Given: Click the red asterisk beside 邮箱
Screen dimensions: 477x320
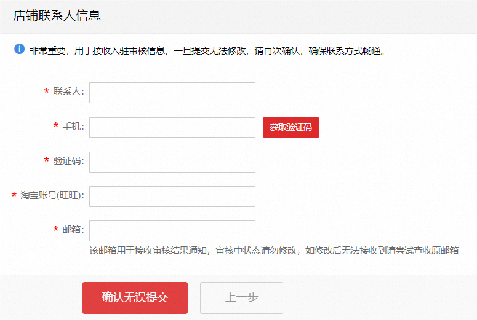Looking at the screenshot, I should pyautogui.click(x=55, y=229).
